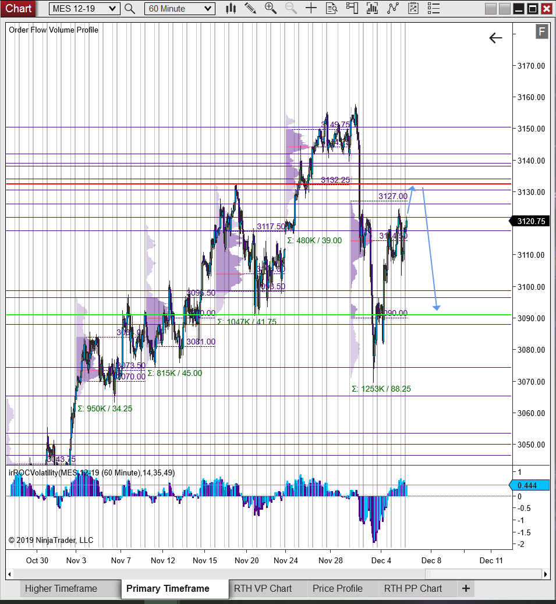The image size is (556, 604).
Task: Click the 3120.75 current price marker
Action: click(530, 221)
